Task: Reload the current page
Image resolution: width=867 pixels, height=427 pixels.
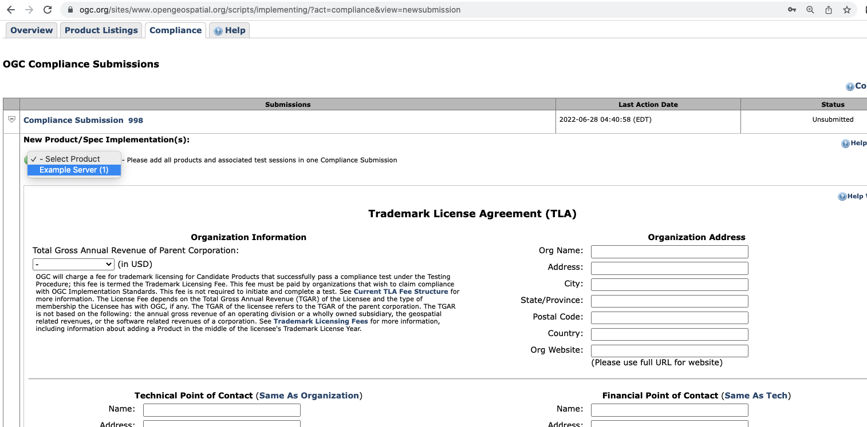Action: coord(48,10)
